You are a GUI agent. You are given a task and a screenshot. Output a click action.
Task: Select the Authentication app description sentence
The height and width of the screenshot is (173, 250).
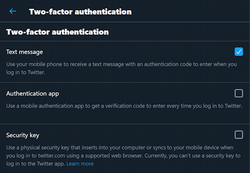coord(124,106)
